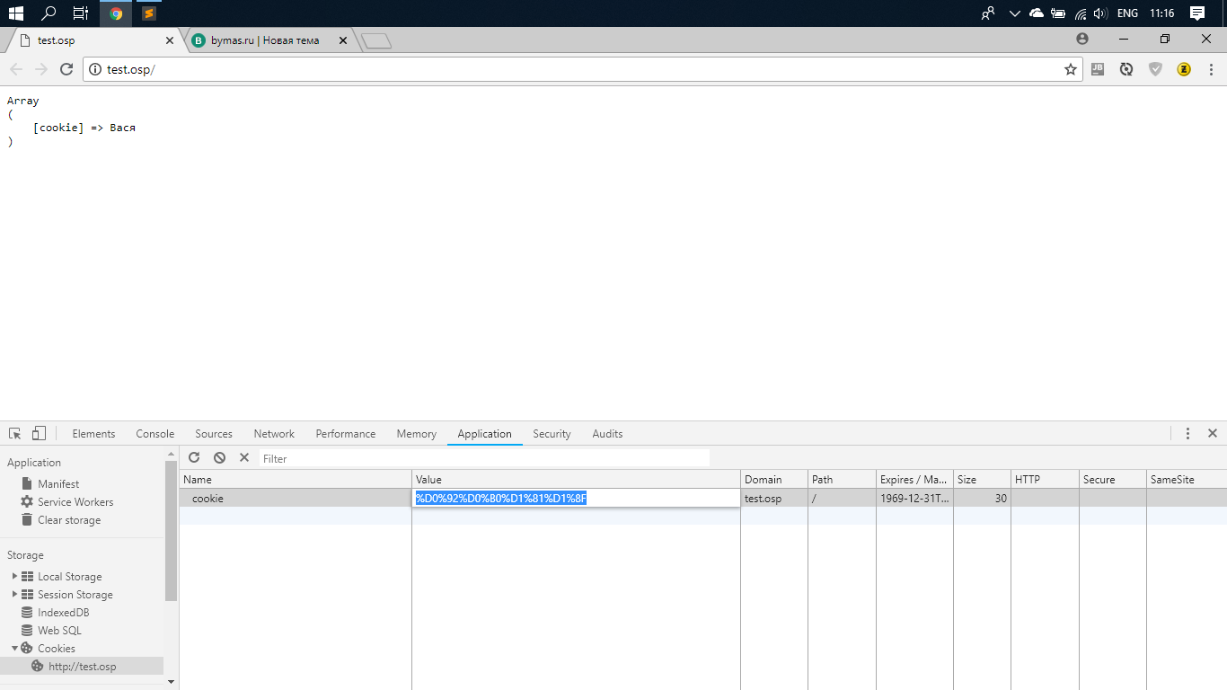1227x690 pixels.
Task: Open Service Workers section
Action: click(x=75, y=502)
